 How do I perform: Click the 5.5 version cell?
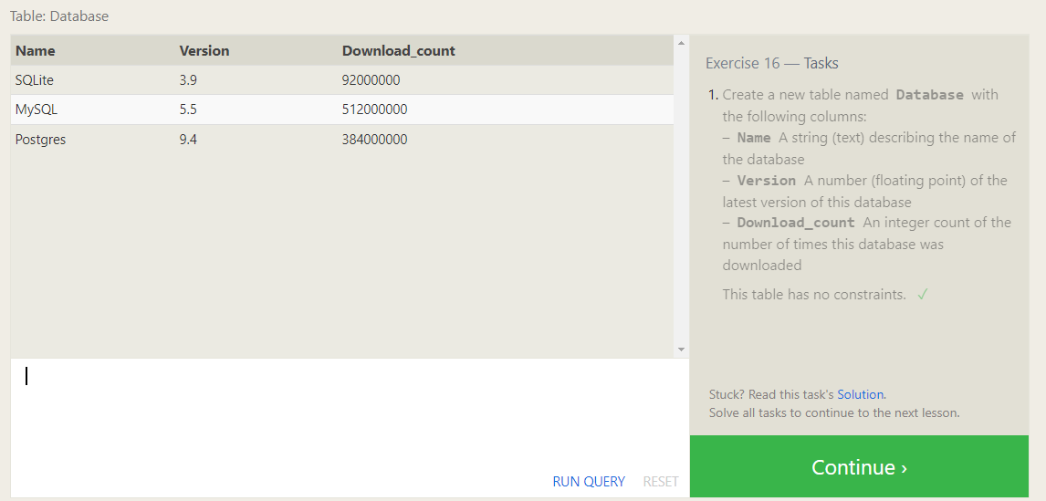pos(188,110)
